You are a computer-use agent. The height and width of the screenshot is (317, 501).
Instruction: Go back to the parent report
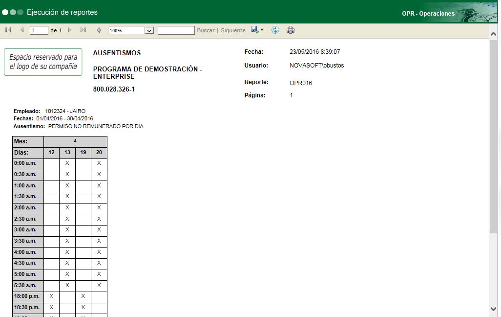(99, 30)
